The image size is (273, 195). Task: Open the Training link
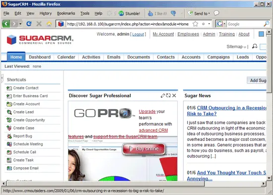click(x=227, y=34)
